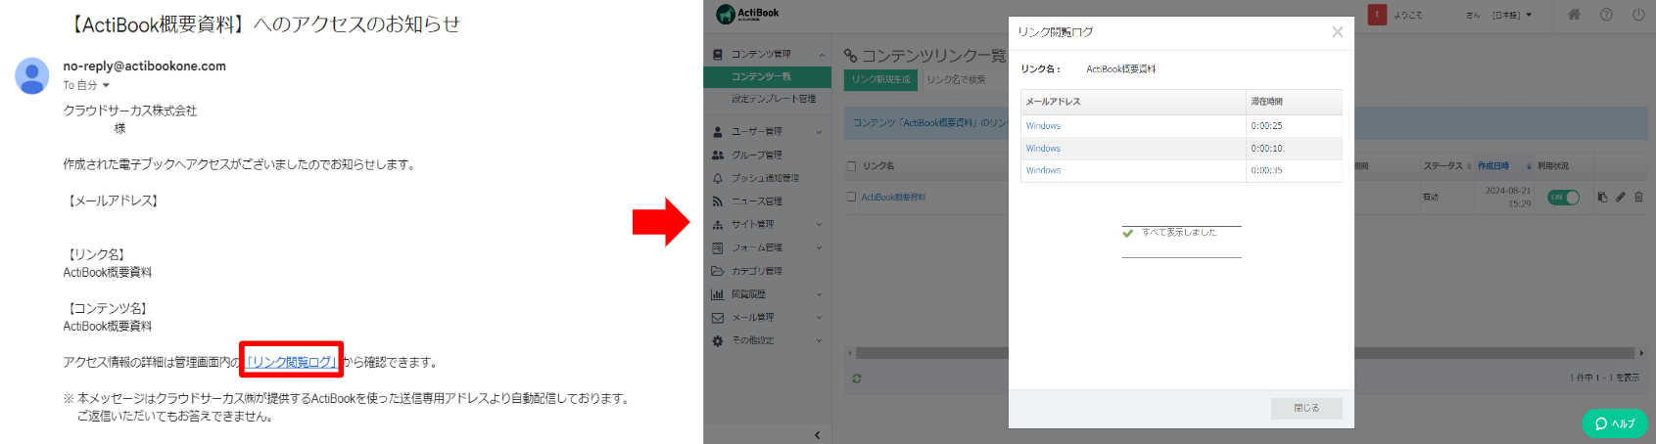Open the ActiBook logo in the header

point(747,14)
